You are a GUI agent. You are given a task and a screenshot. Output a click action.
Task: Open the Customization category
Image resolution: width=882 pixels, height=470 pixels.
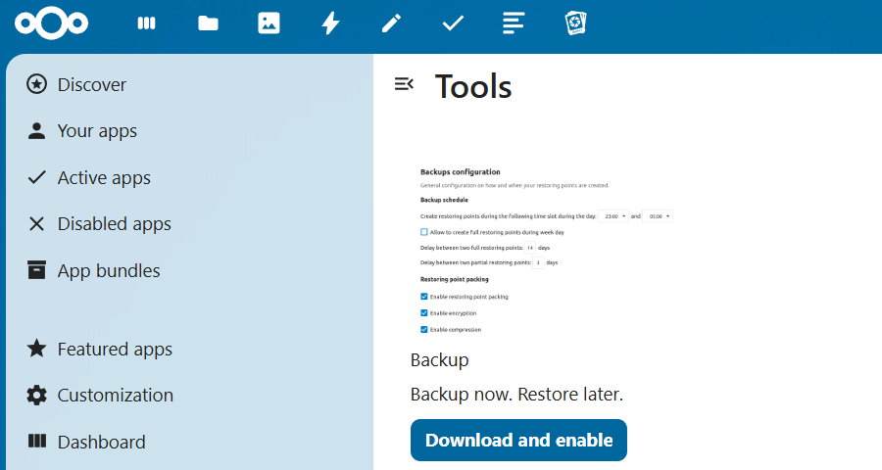(x=115, y=396)
